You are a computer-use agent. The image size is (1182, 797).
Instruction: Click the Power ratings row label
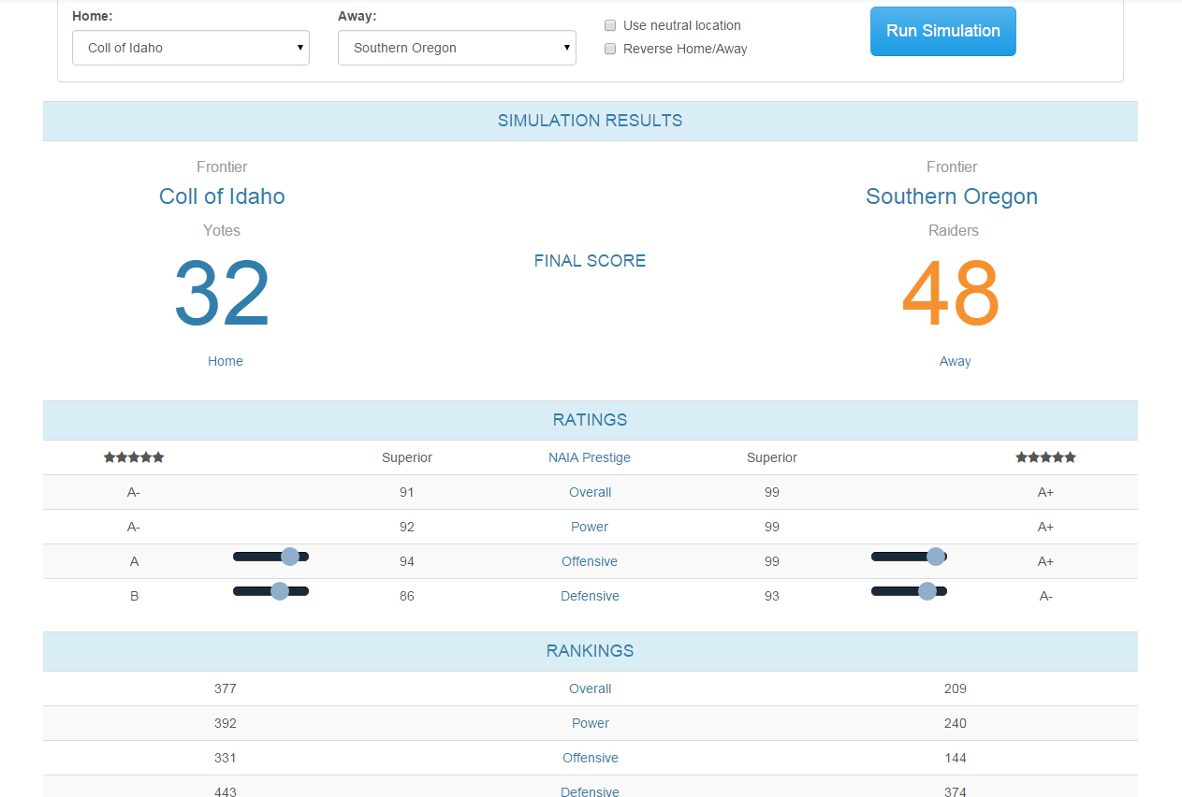[590, 527]
